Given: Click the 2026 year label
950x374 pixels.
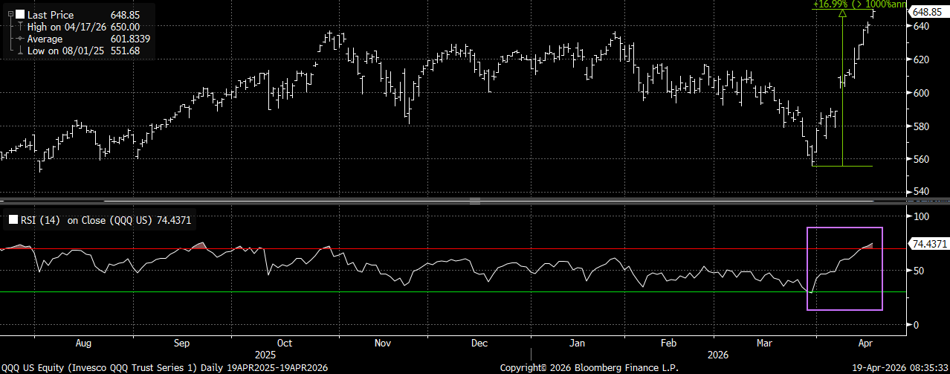Looking at the screenshot, I should click(719, 355).
